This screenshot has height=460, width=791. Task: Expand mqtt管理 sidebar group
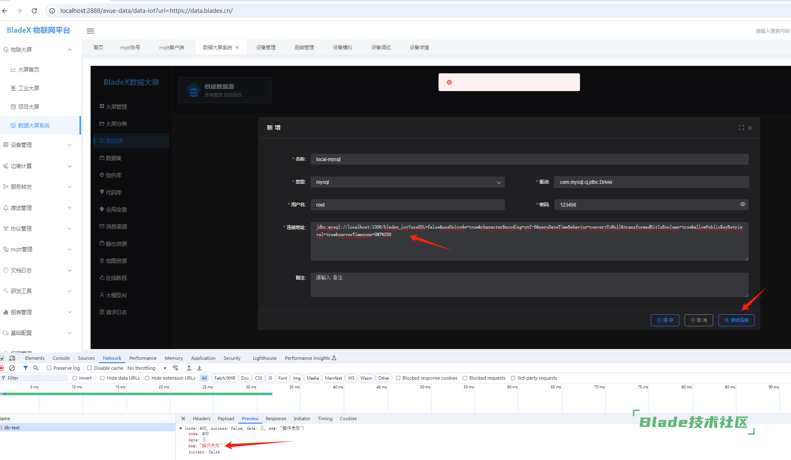click(40, 249)
